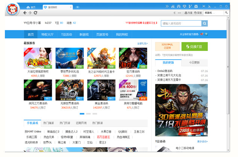The height and width of the screenshot is (157, 238).
Task: Click the diamond icon in top toolbar
Action: point(184,6)
